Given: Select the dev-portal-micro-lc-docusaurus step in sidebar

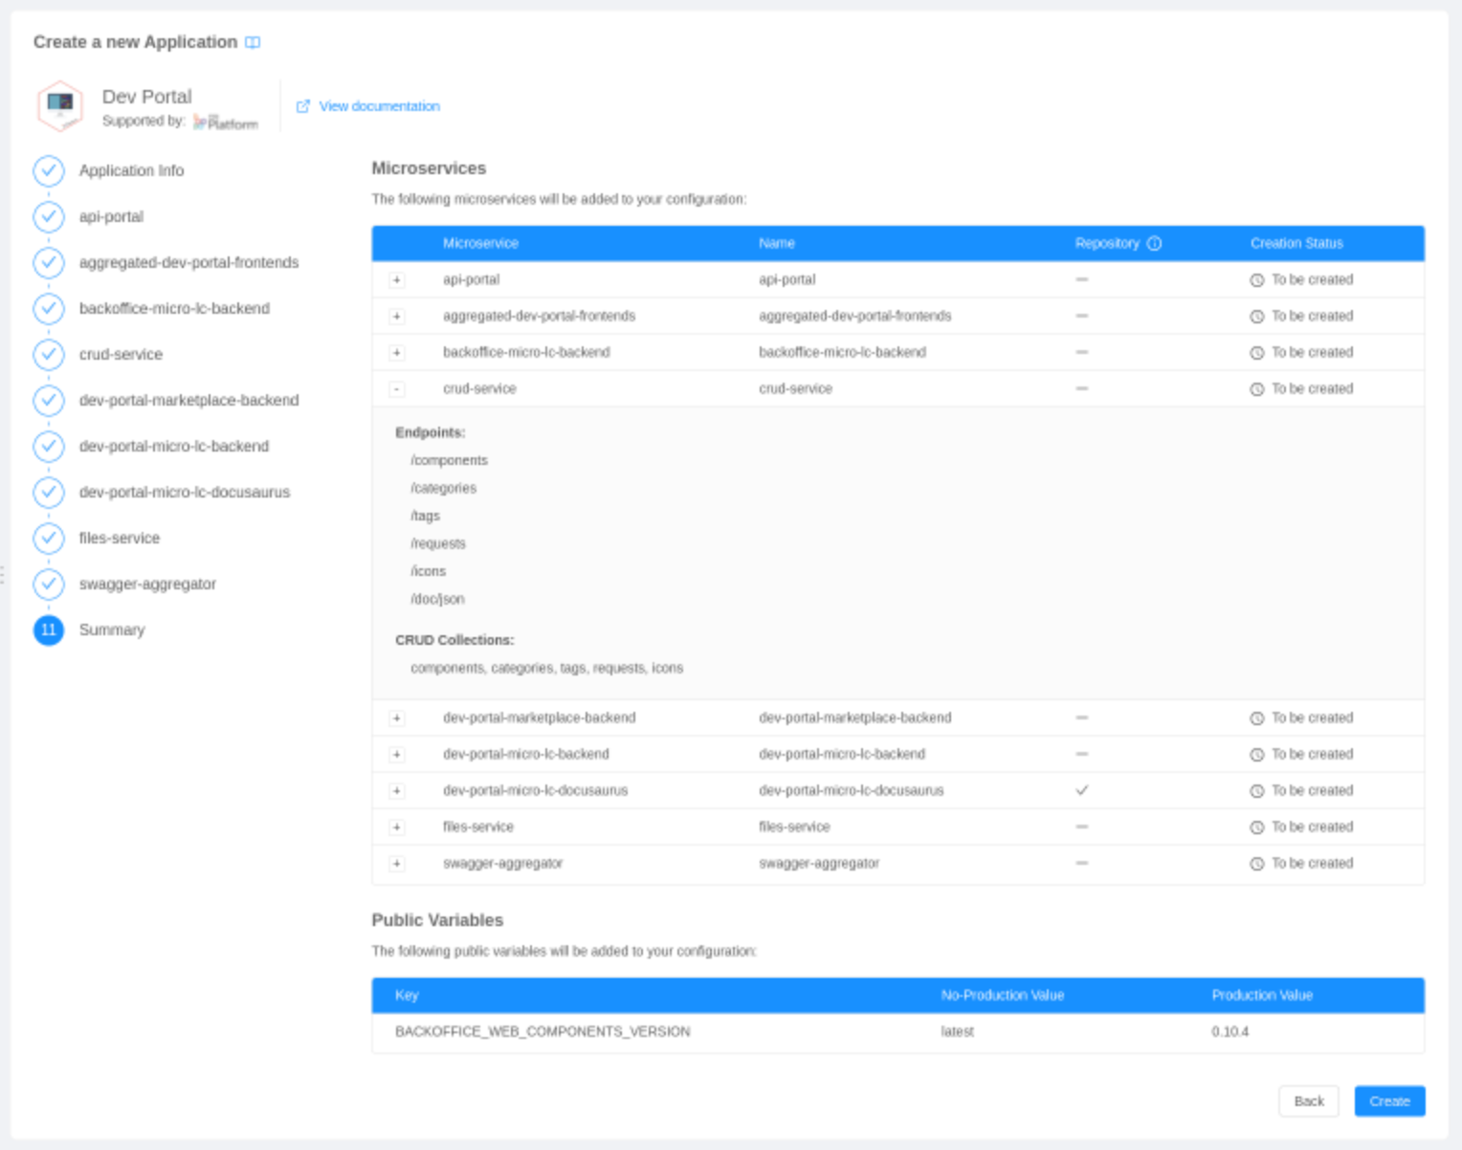Looking at the screenshot, I should click(185, 493).
